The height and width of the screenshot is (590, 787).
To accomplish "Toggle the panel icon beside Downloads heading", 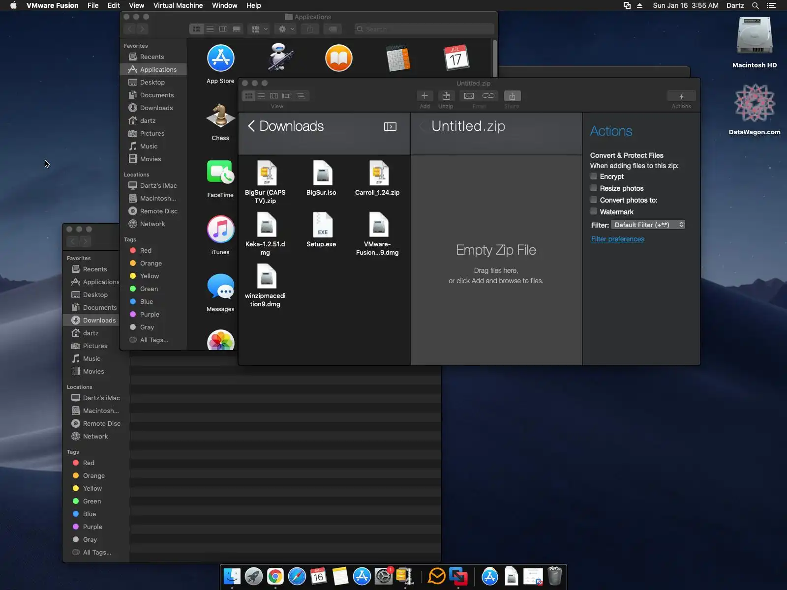I will (x=390, y=126).
